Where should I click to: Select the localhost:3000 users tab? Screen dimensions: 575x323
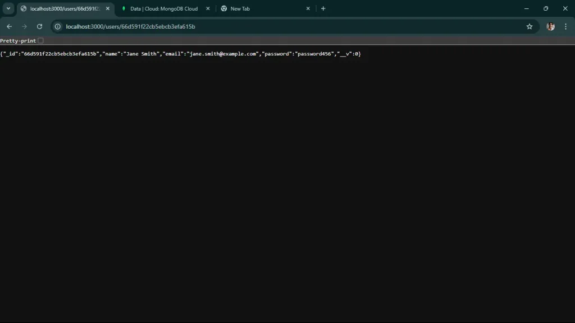point(62,8)
